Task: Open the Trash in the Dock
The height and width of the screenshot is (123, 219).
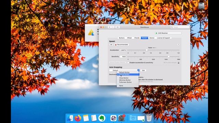Action: point(149,118)
